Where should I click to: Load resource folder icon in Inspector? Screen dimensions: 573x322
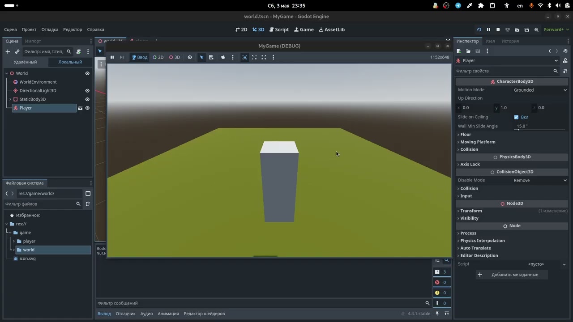[468, 51]
